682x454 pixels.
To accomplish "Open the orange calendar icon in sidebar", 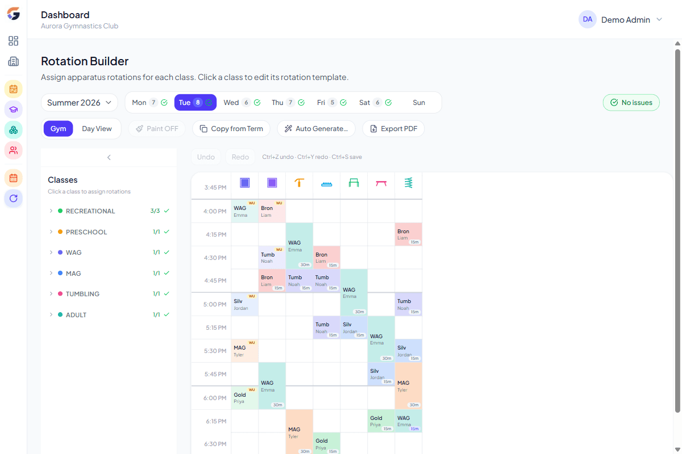I will click(x=14, y=178).
